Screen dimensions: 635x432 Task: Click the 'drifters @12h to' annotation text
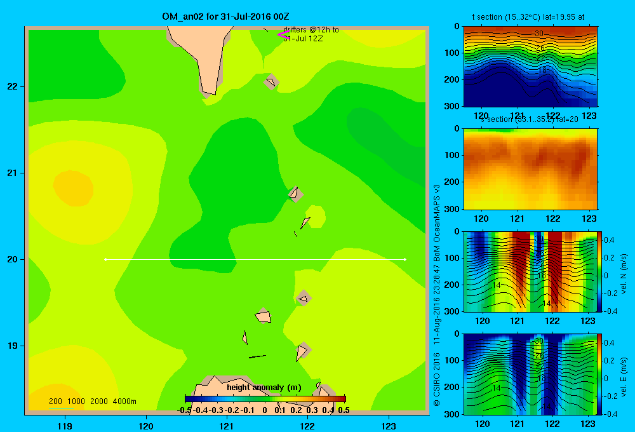311,30
